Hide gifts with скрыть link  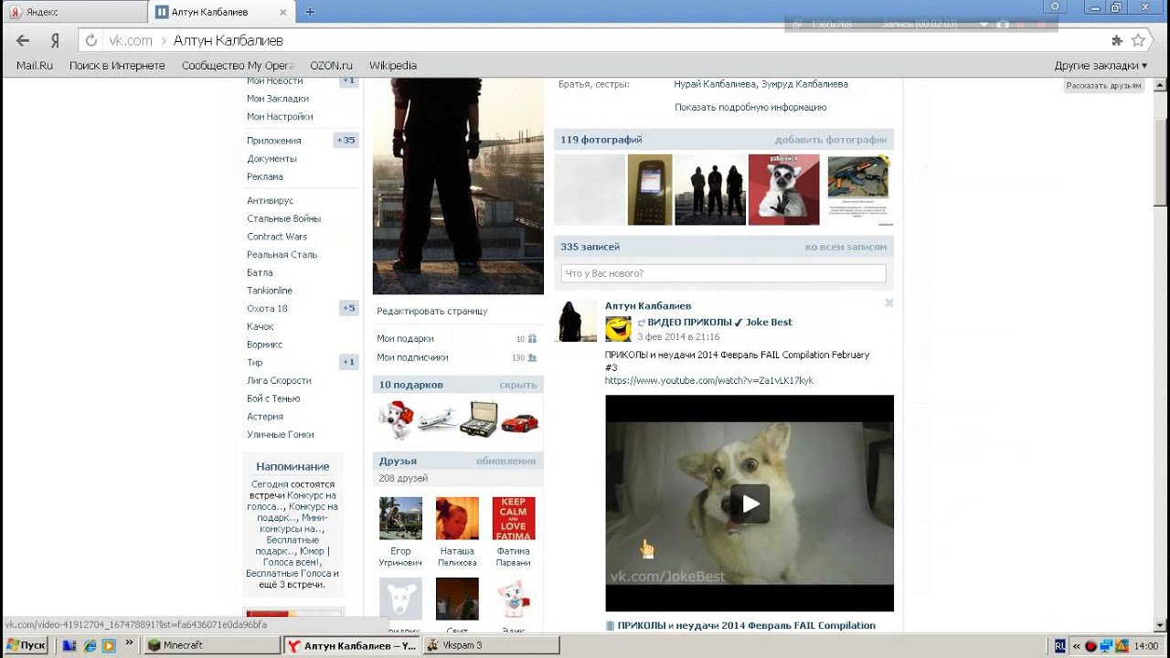coord(518,385)
